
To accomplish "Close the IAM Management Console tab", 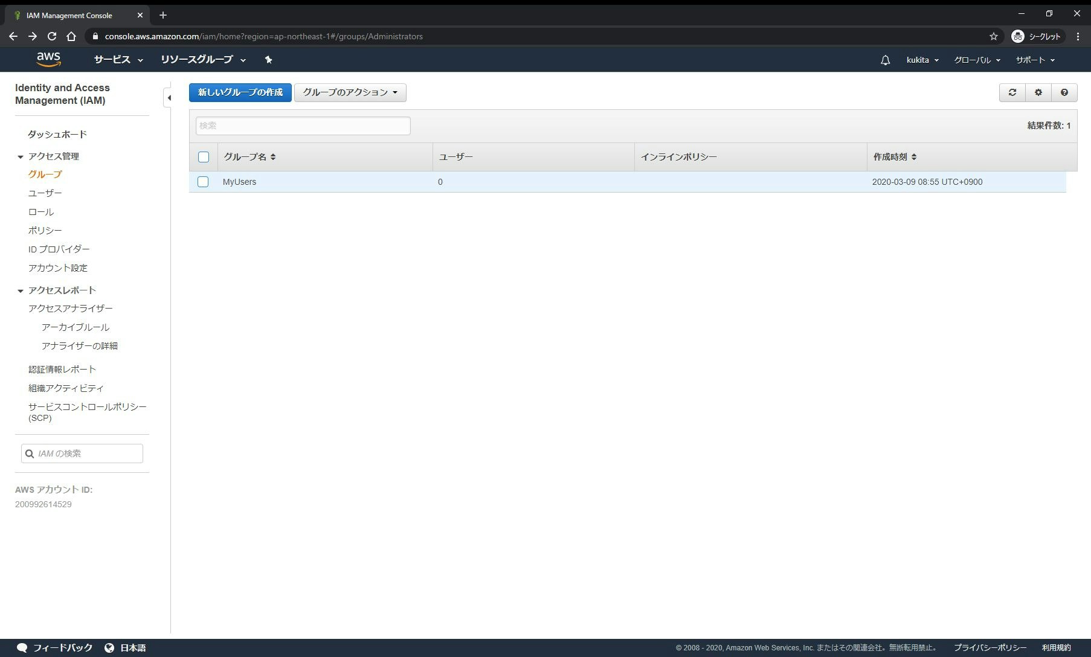I will (140, 15).
